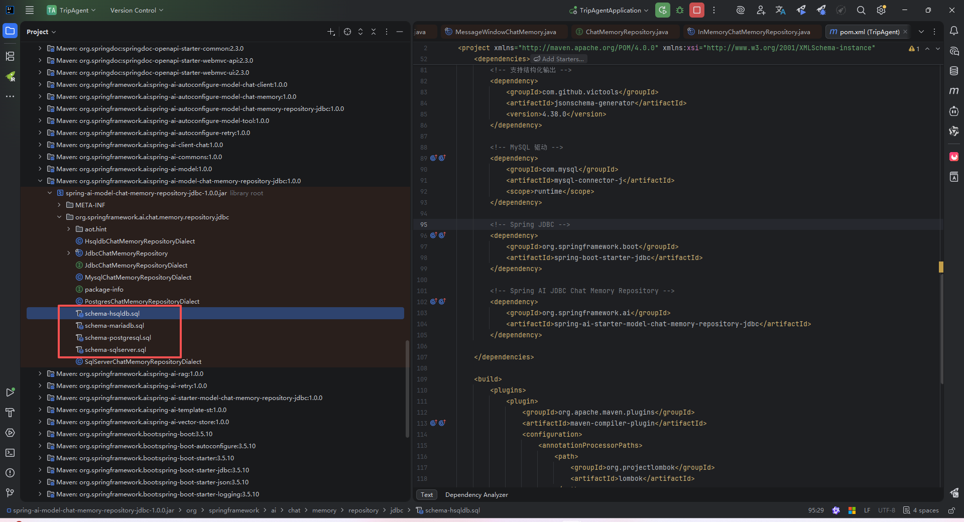Viewport: 964px width, 522px height.
Task: Open editor tabs options kebab menu
Action: [934, 32]
